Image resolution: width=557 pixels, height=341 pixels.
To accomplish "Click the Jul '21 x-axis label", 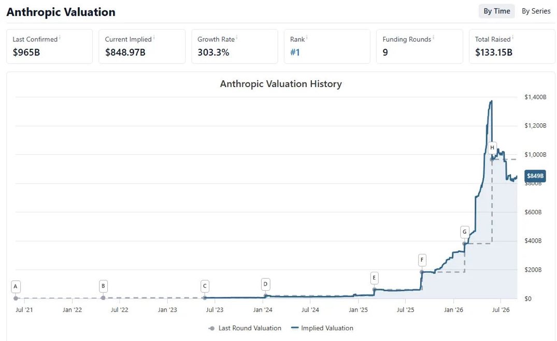I will [x=24, y=310].
